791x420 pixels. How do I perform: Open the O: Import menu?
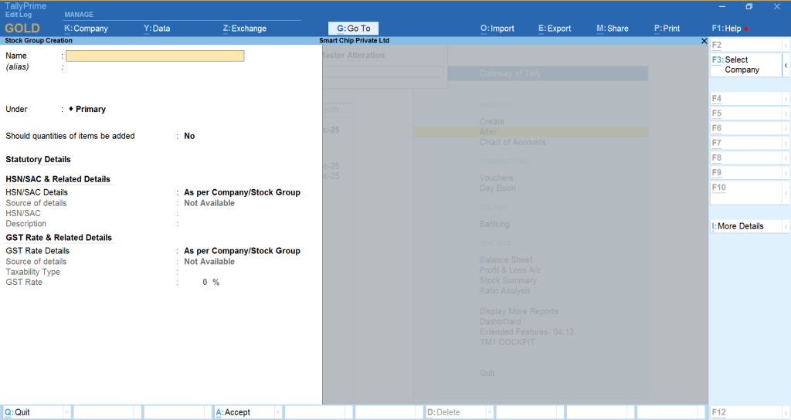click(497, 29)
